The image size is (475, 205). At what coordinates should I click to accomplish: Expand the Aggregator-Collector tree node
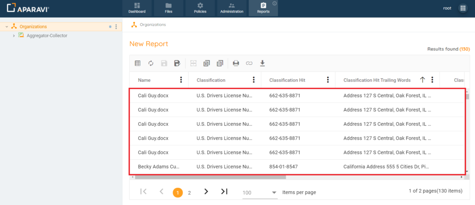pyautogui.click(x=14, y=36)
